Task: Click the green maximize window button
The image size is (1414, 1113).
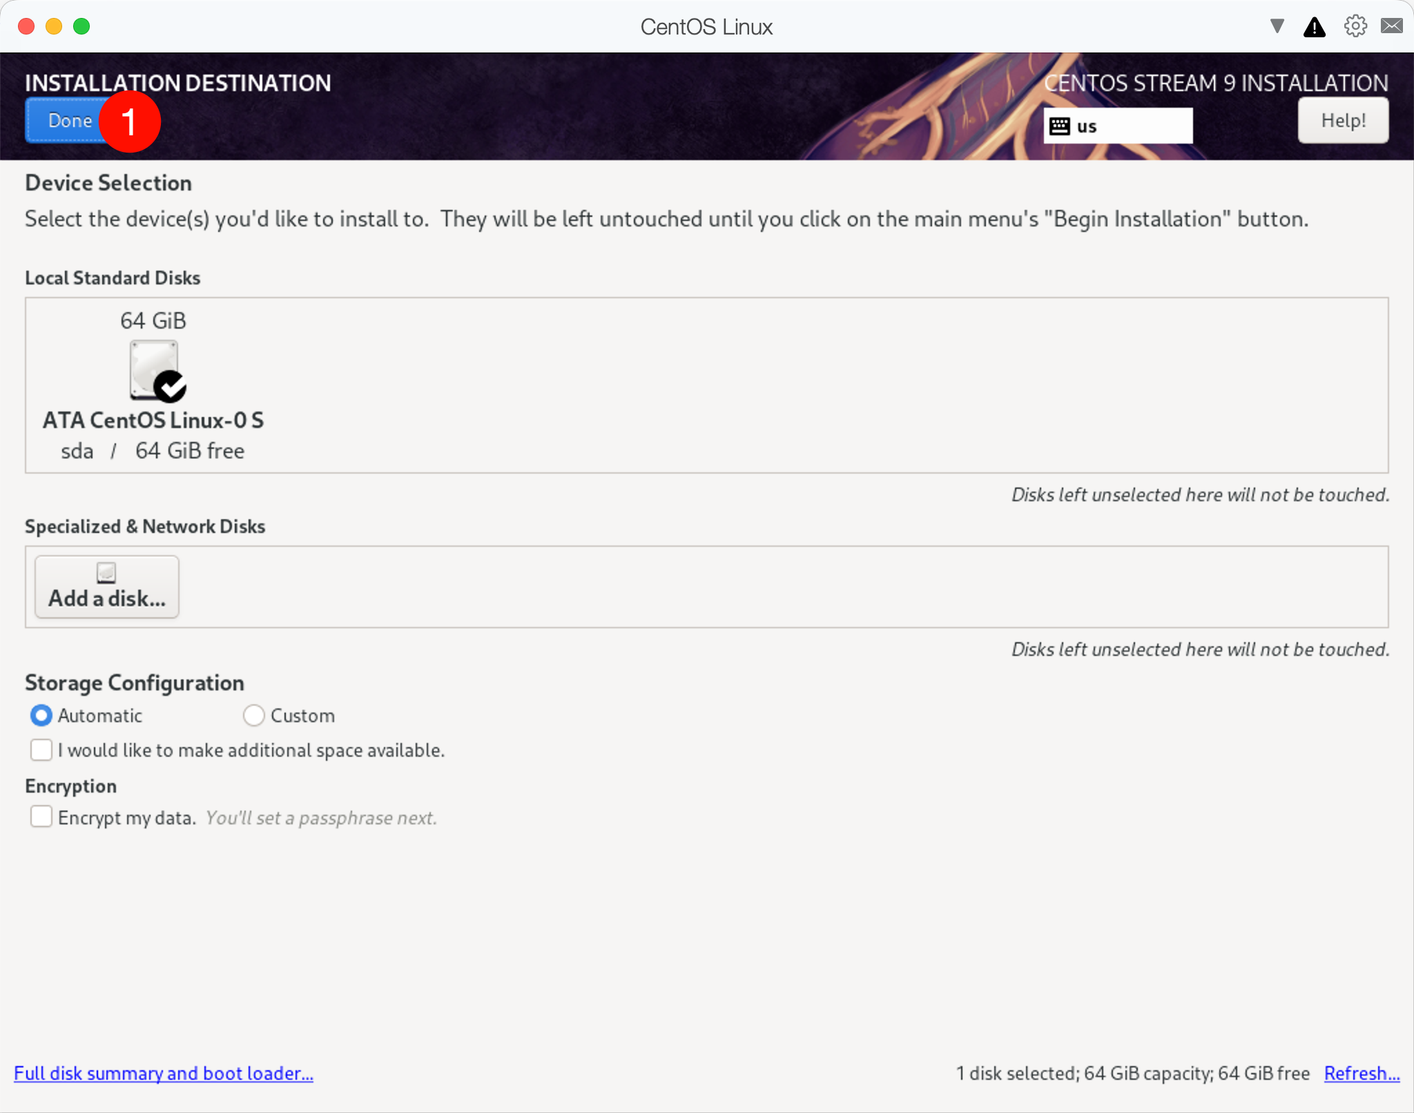Action: click(x=81, y=26)
